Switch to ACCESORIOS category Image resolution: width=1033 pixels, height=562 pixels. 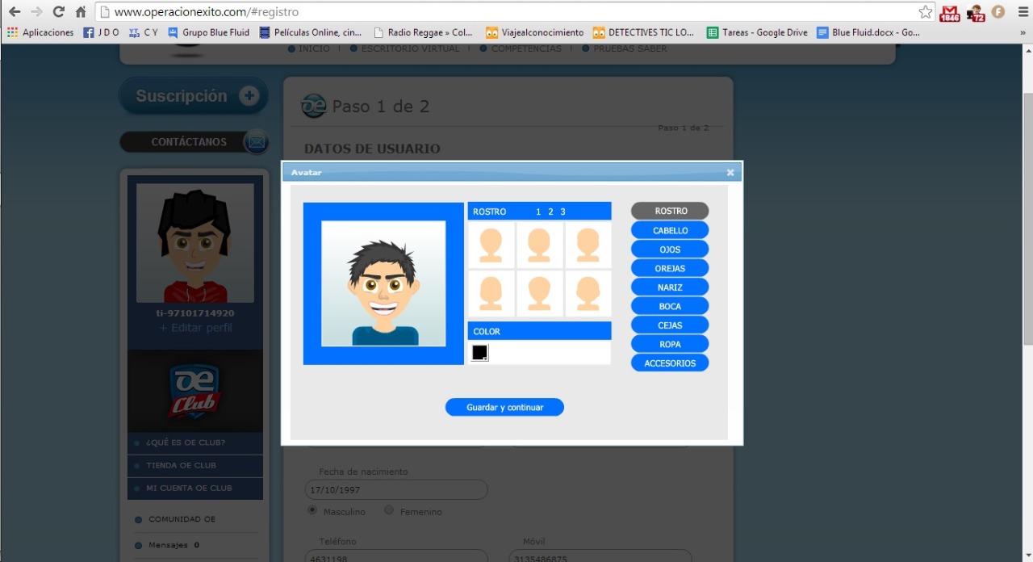coord(670,363)
